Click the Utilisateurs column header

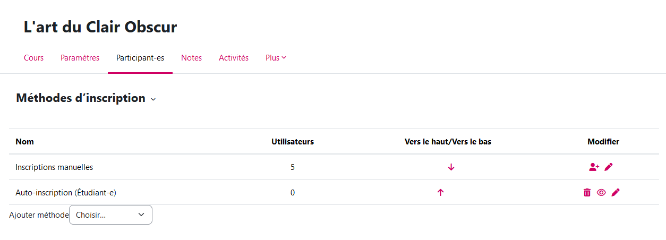(x=293, y=142)
